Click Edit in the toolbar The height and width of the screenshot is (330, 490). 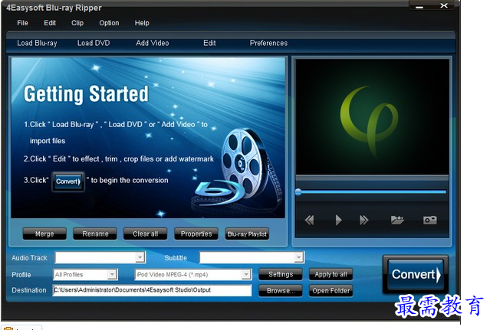coord(209,43)
